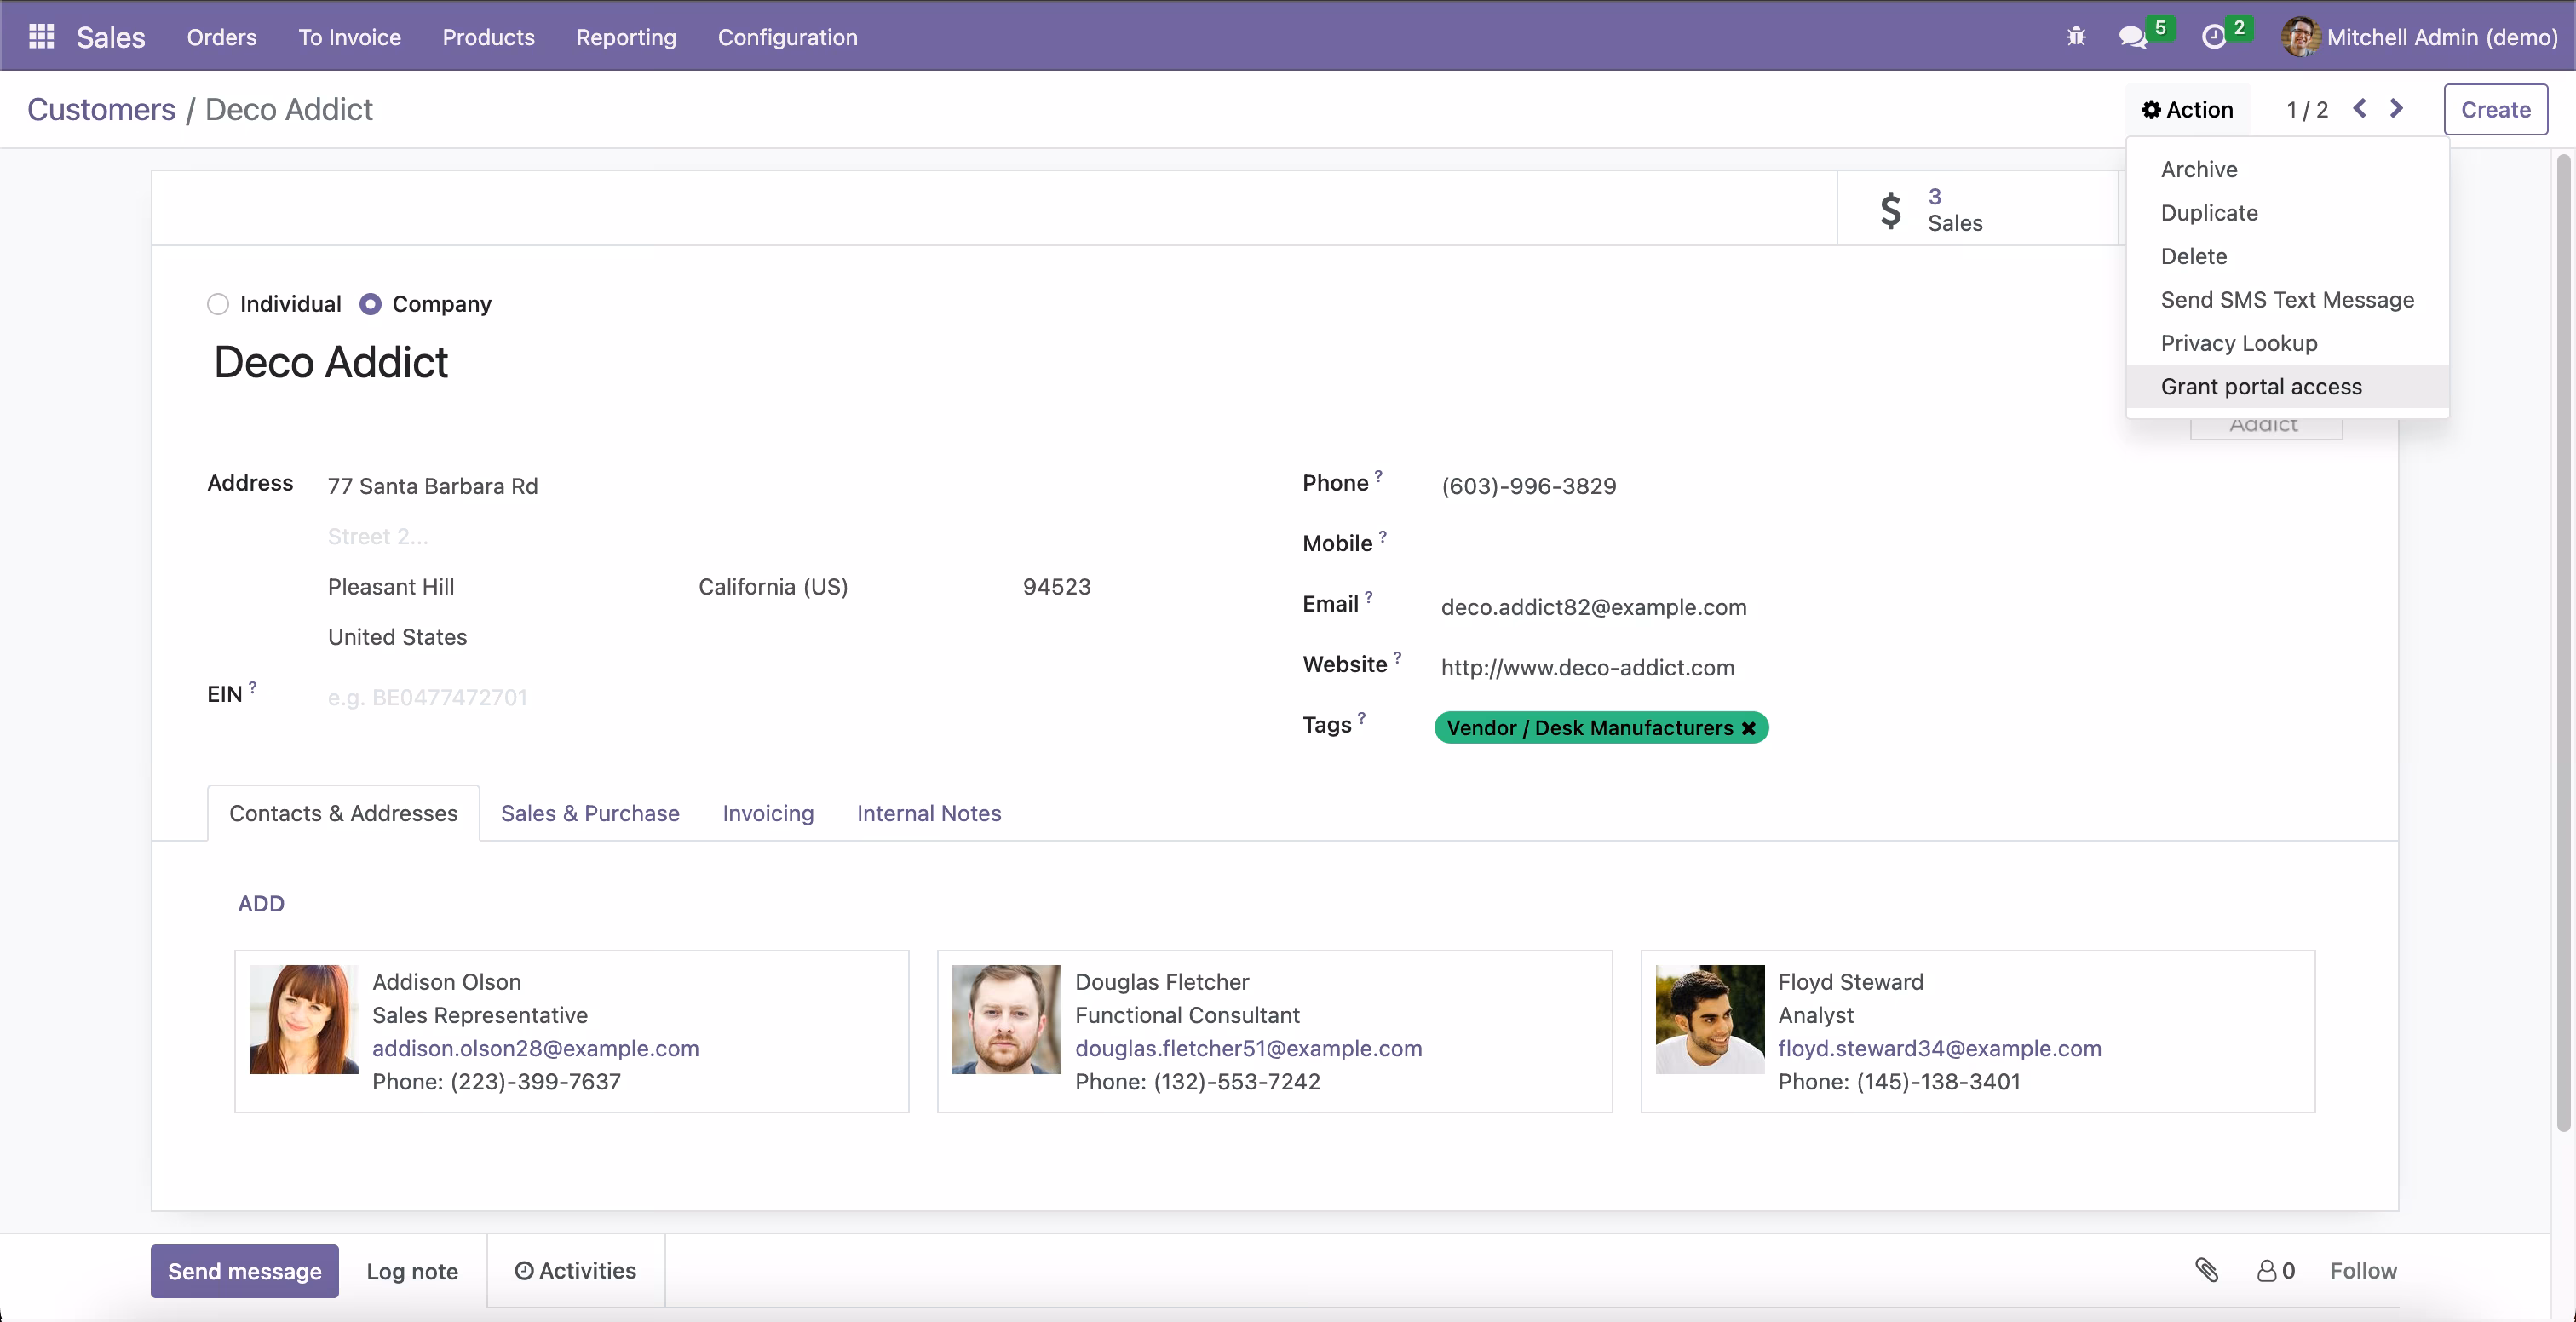Screen dimensions: 2576x1322
Task: Select the Company radio button
Action: click(x=370, y=304)
